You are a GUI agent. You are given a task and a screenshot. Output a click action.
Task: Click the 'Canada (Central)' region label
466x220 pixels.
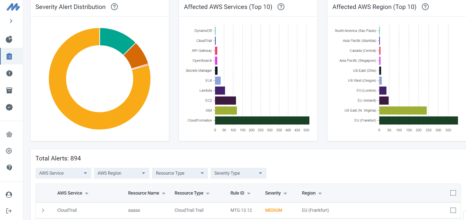tap(363, 51)
